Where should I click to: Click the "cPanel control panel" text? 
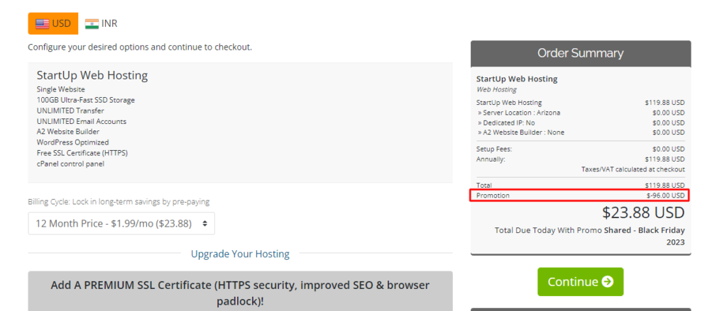(70, 164)
